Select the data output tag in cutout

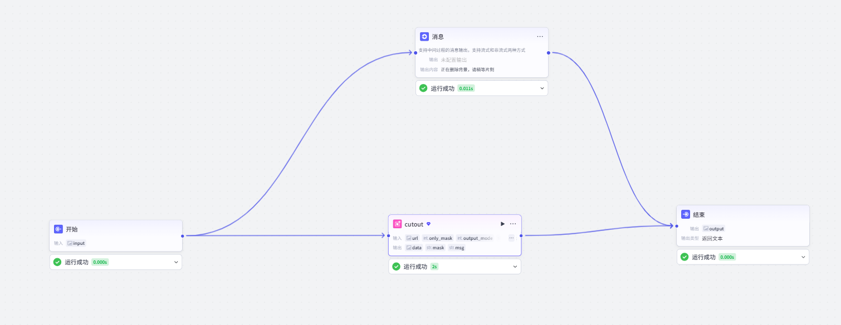414,248
